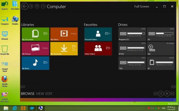
Task: Click the window resize grip corner
Action: pos(175,100)
